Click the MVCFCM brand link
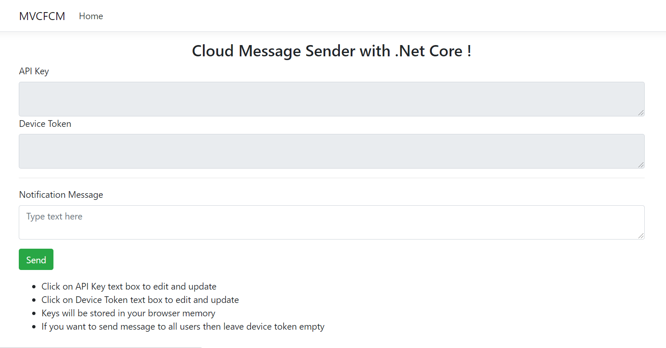666x348 pixels. (42, 16)
